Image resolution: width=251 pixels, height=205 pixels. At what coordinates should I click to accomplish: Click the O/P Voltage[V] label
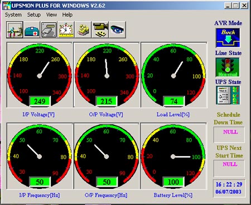pyautogui.click(x=106, y=115)
